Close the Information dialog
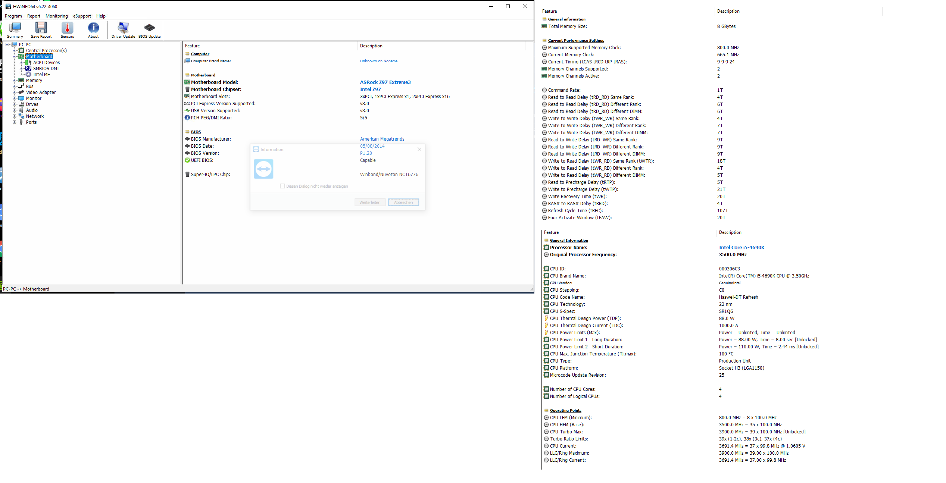Image resolution: width=946 pixels, height=483 pixels. 419,149
